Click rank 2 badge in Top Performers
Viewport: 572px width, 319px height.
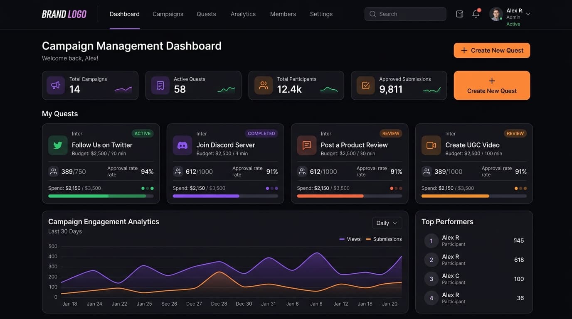tap(431, 260)
